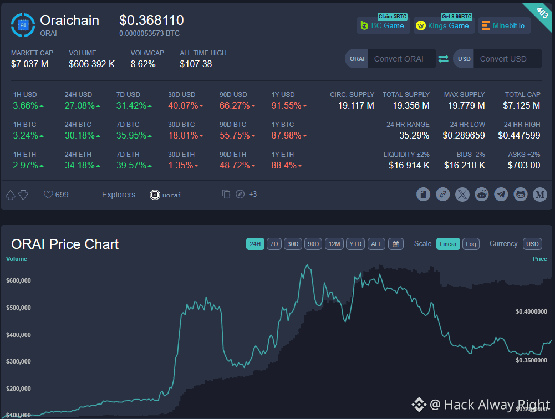Downvote with the down arrow icon
Screen dimensions: 555x419
pos(23,195)
